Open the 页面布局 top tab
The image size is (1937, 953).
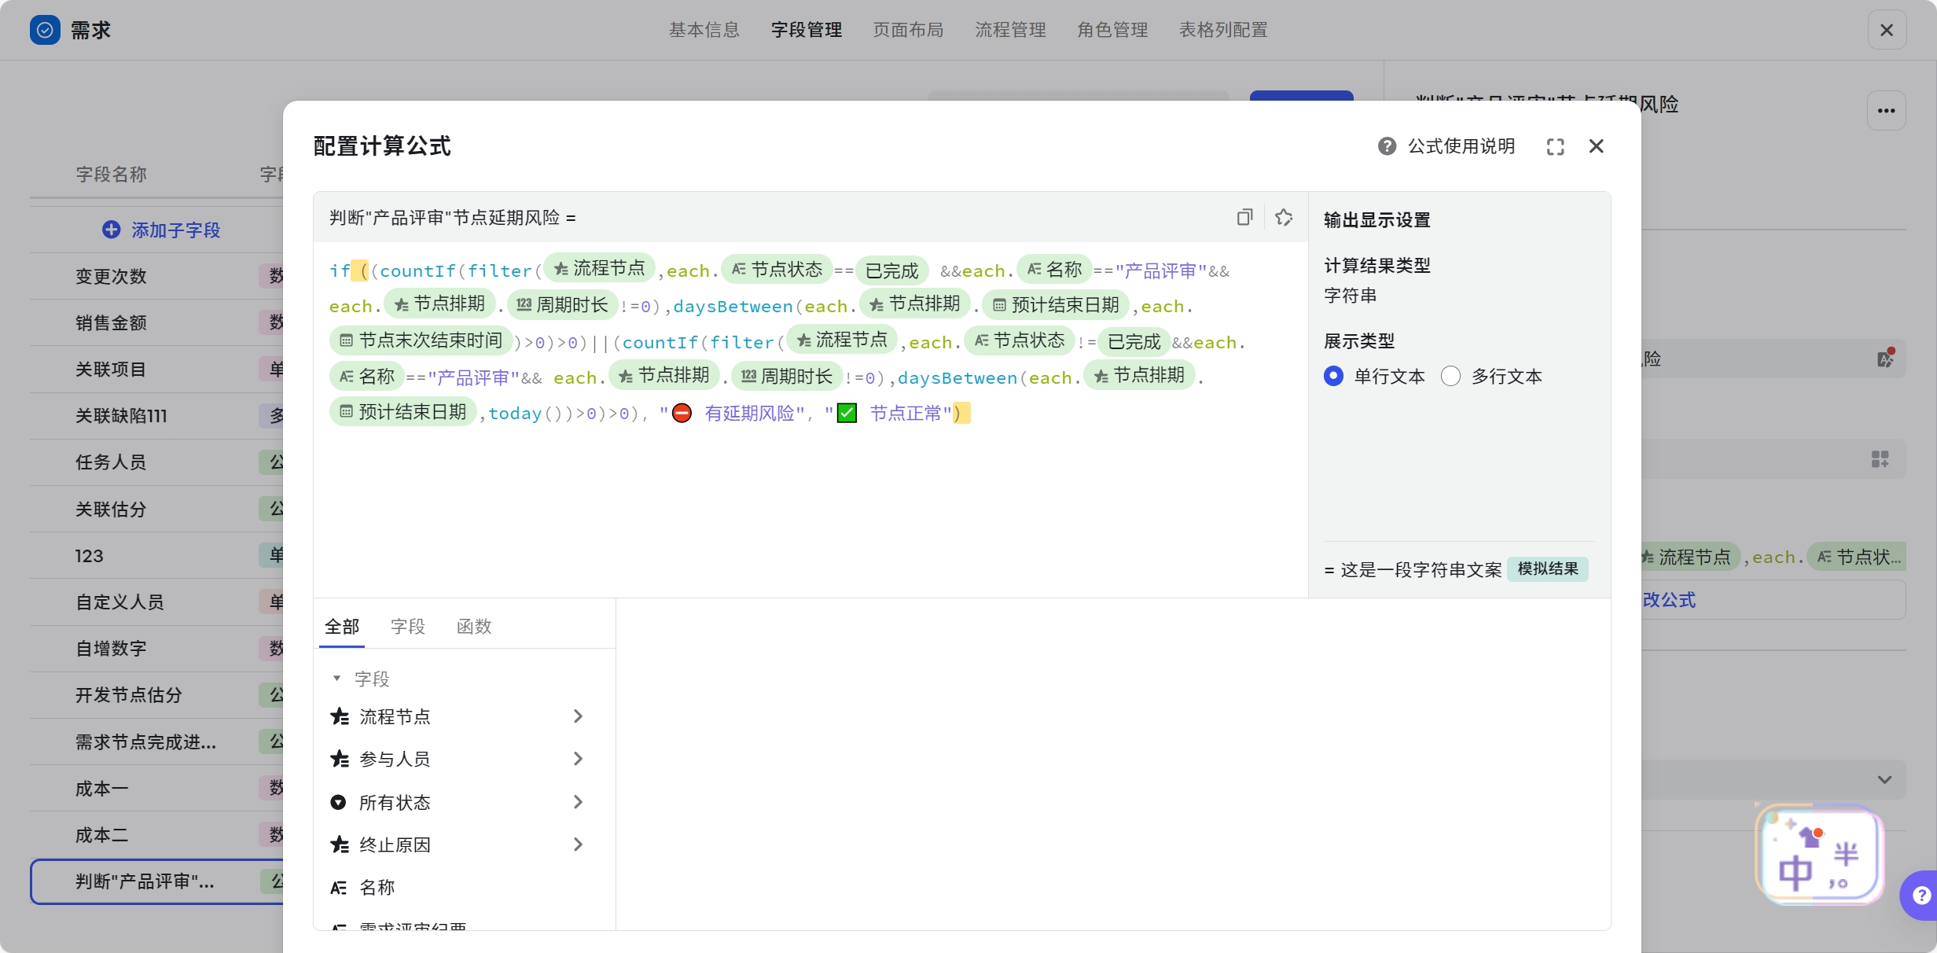(909, 30)
